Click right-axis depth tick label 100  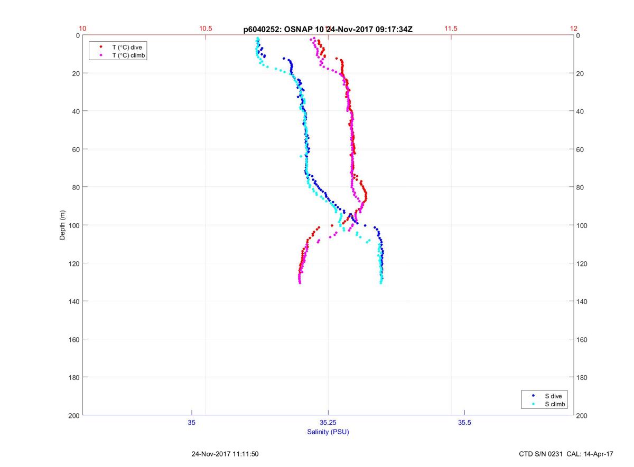582,225
